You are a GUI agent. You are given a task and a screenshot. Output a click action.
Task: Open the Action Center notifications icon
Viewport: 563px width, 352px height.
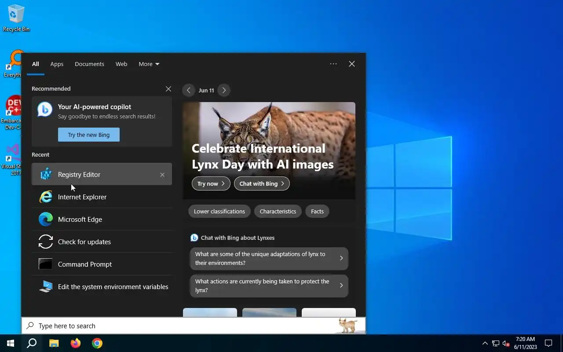548,343
